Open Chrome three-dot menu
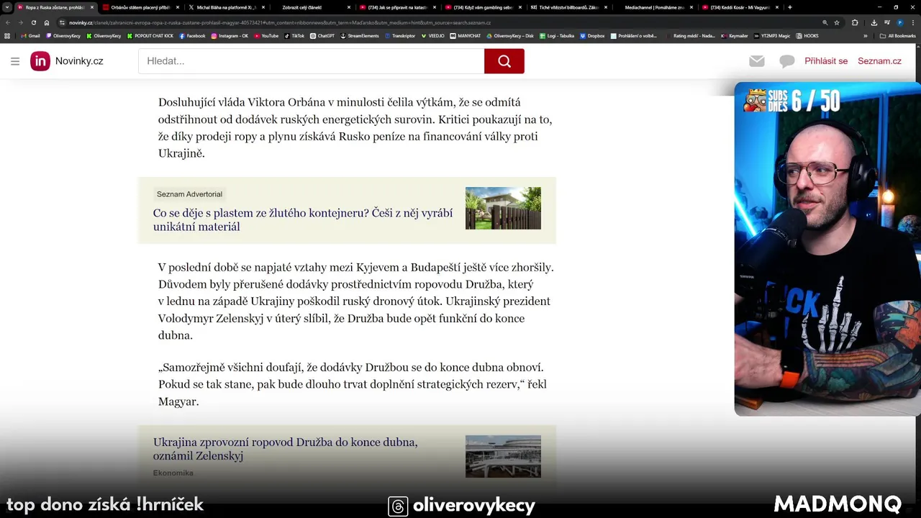Image resolution: width=921 pixels, height=518 pixels. [913, 22]
